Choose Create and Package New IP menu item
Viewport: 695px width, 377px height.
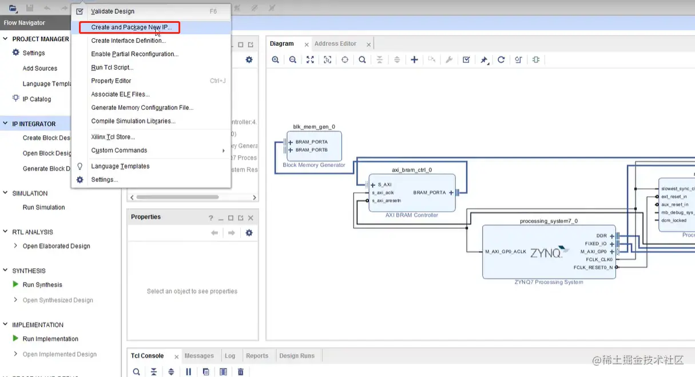[x=151, y=27]
